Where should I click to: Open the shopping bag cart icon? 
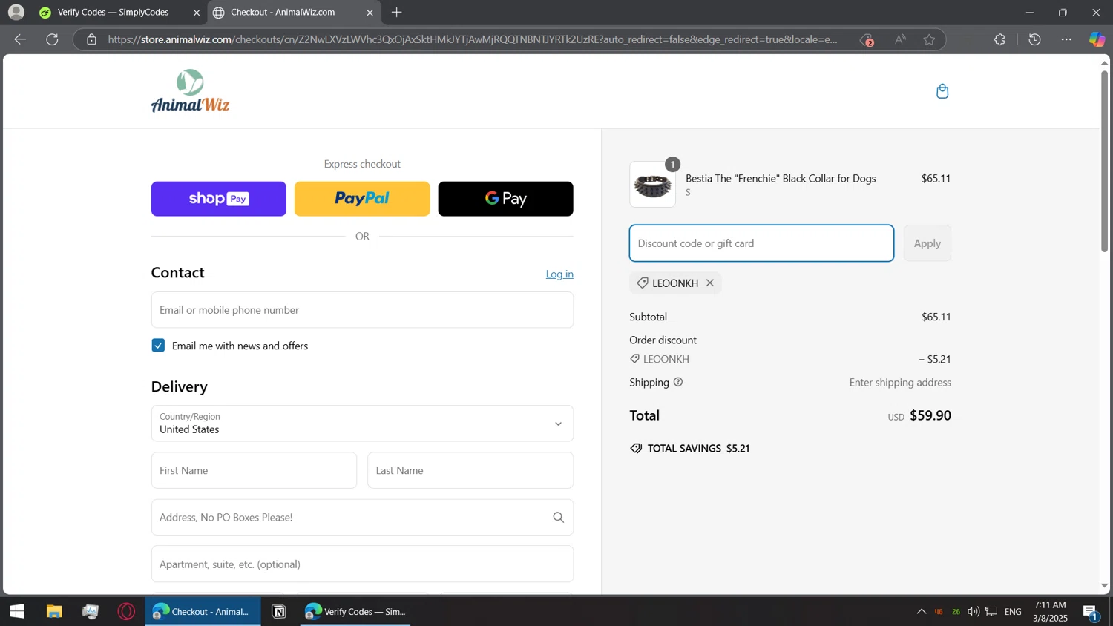click(x=942, y=91)
